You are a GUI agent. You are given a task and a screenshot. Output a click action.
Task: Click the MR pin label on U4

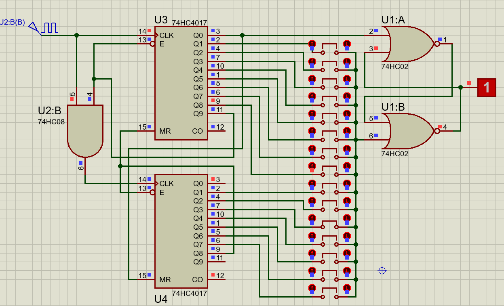click(165, 279)
